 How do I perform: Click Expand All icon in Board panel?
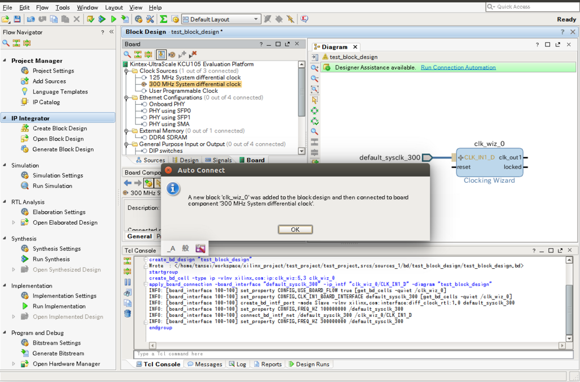148,54
